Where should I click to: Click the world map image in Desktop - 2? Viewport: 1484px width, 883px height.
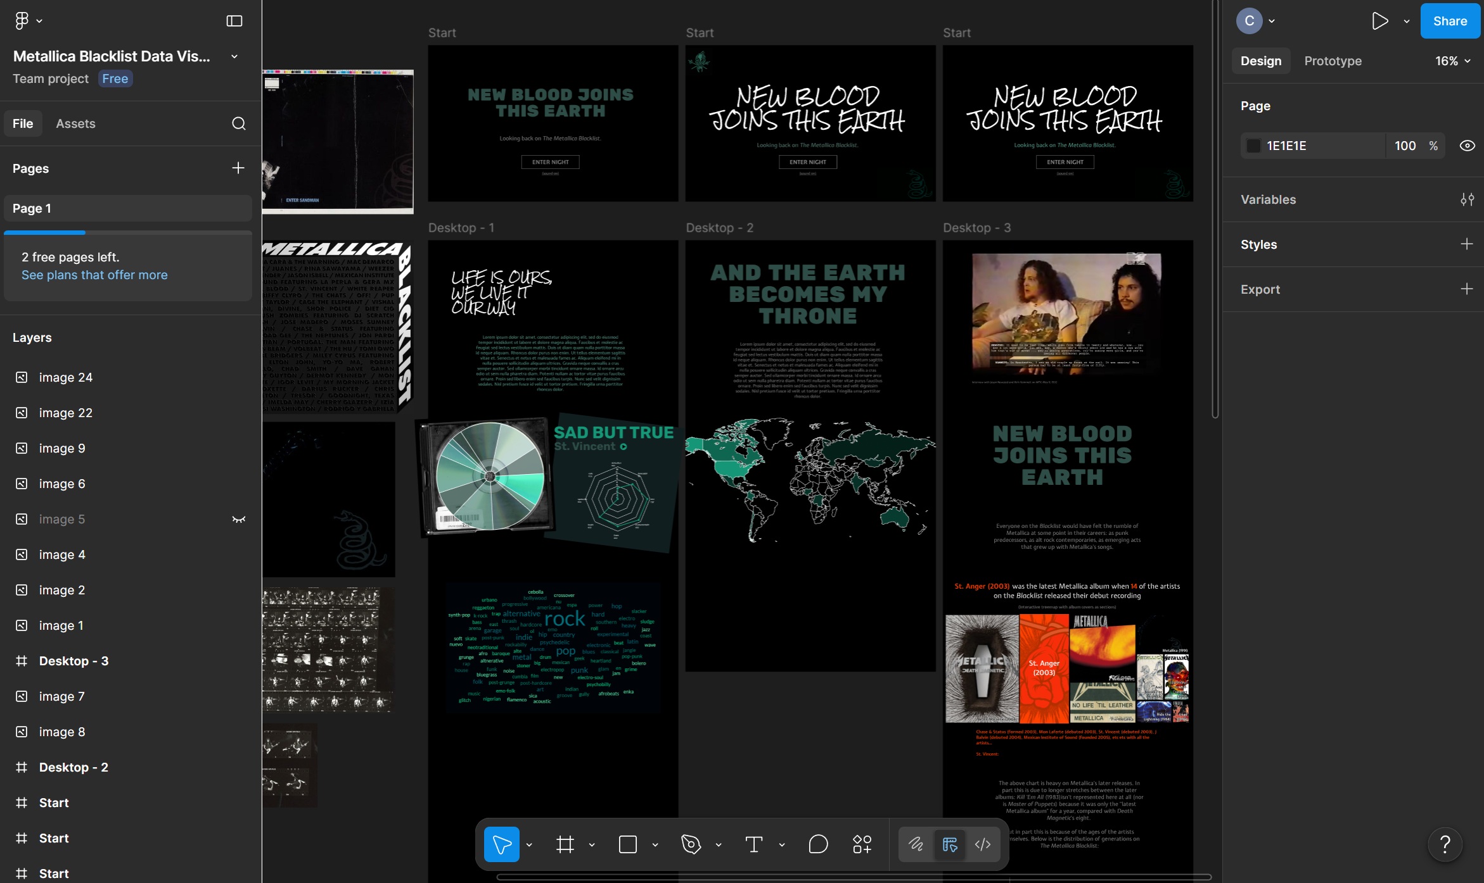pos(810,480)
